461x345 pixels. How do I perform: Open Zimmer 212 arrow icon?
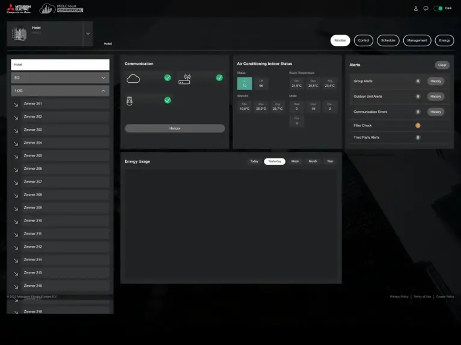(x=16, y=248)
